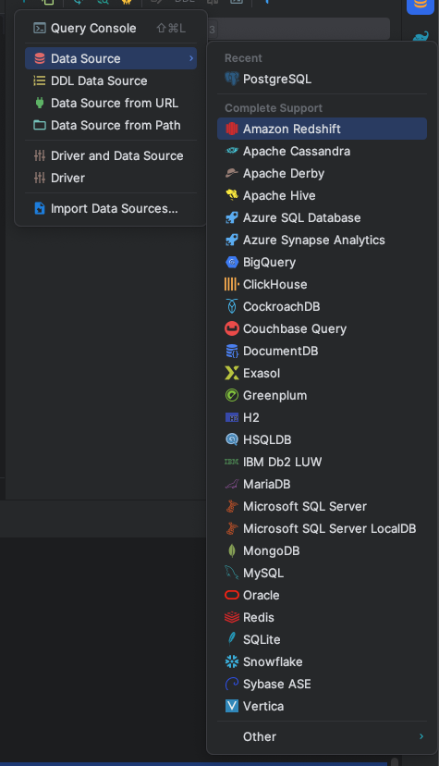Click the PostgreSQL elephant icon under Recent
The width and height of the screenshot is (439, 766).
tap(232, 79)
